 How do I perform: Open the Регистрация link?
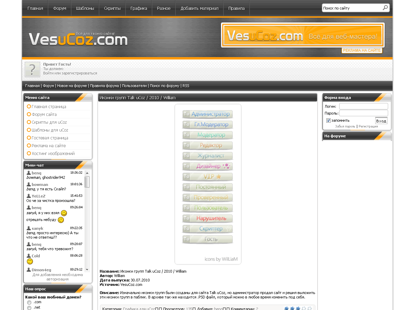(x=368, y=126)
